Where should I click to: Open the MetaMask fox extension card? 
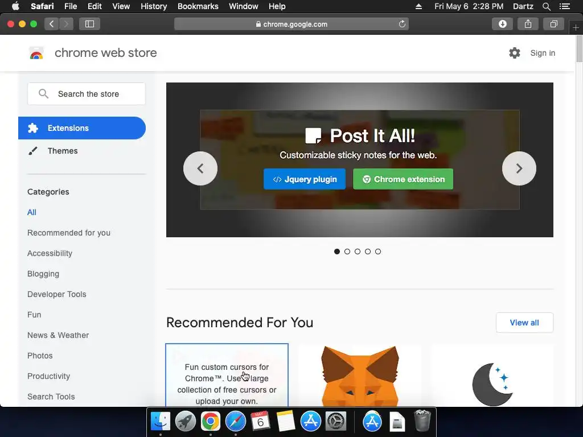click(x=360, y=375)
